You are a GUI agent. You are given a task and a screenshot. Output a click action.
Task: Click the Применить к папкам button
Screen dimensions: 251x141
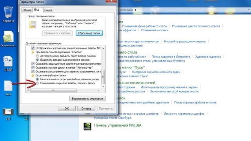click(x=58, y=33)
